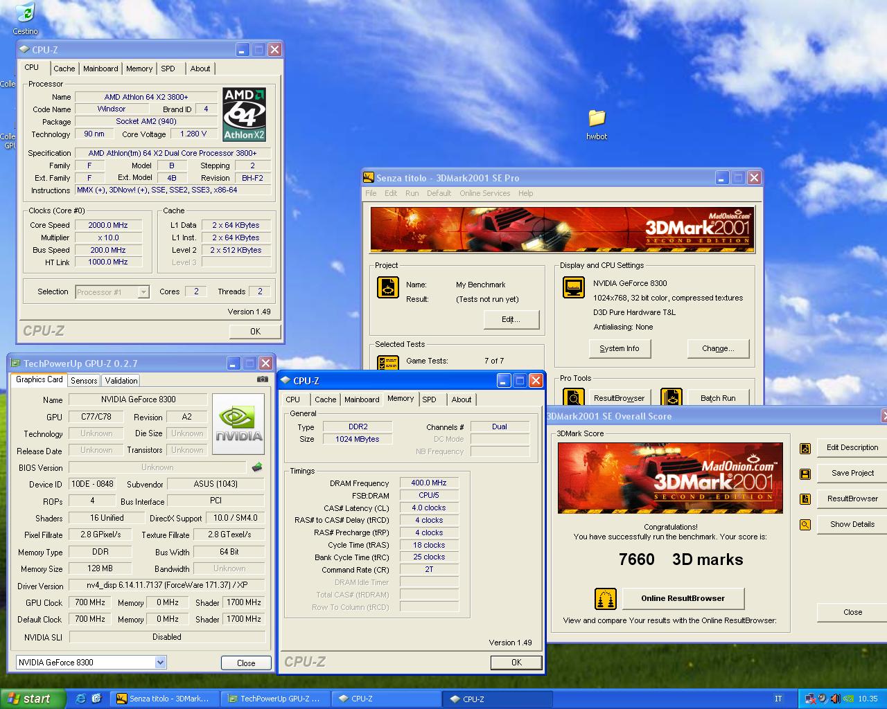Click the 7660 3D marks score
887x709 pixels.
tap(680, 559)
